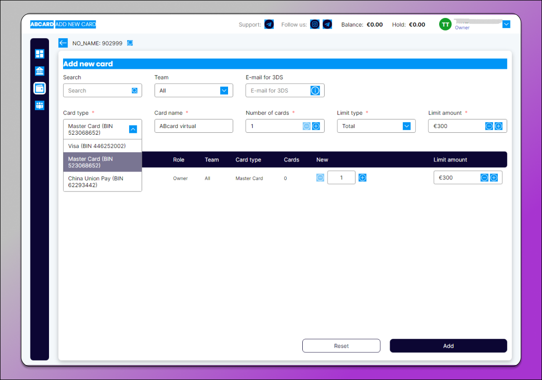542x380 pixels.
Task: Click the Reset button
Action: pos(341,346)
